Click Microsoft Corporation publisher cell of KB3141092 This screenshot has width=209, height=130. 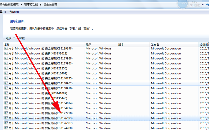(x=166, y=93)
